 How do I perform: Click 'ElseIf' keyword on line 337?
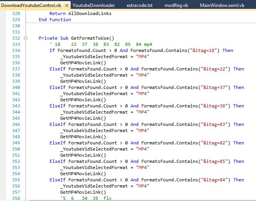(58, 69)
